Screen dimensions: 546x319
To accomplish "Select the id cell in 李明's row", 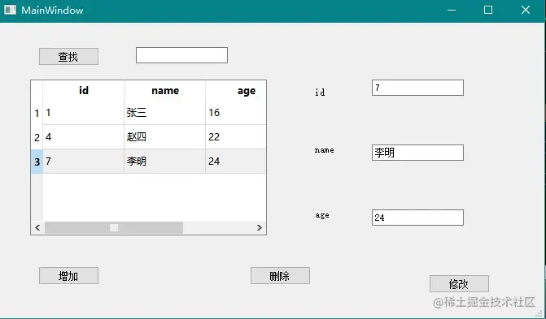I will 83,162.
